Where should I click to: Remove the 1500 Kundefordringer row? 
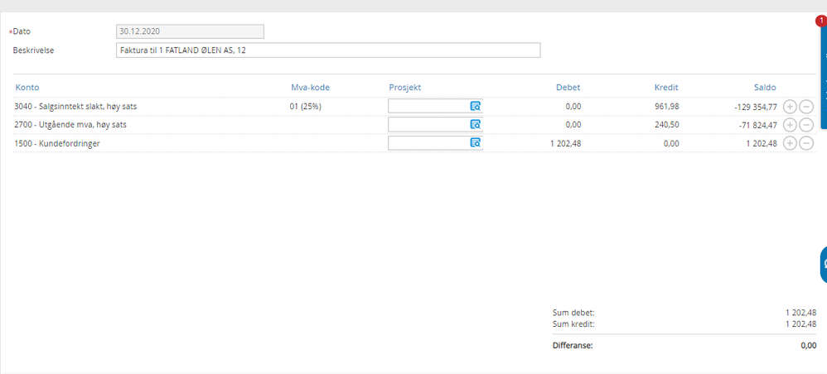point(806,143)
